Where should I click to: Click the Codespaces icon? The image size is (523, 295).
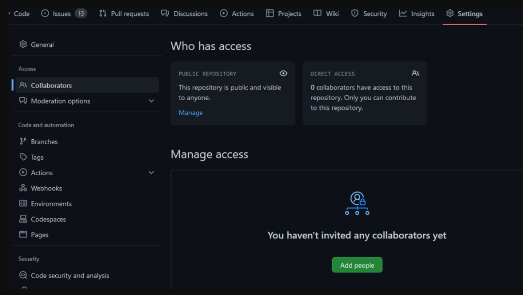23,219
